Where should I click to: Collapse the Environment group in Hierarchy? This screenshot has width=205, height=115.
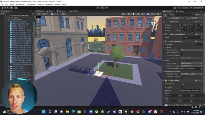pos(7,19)
